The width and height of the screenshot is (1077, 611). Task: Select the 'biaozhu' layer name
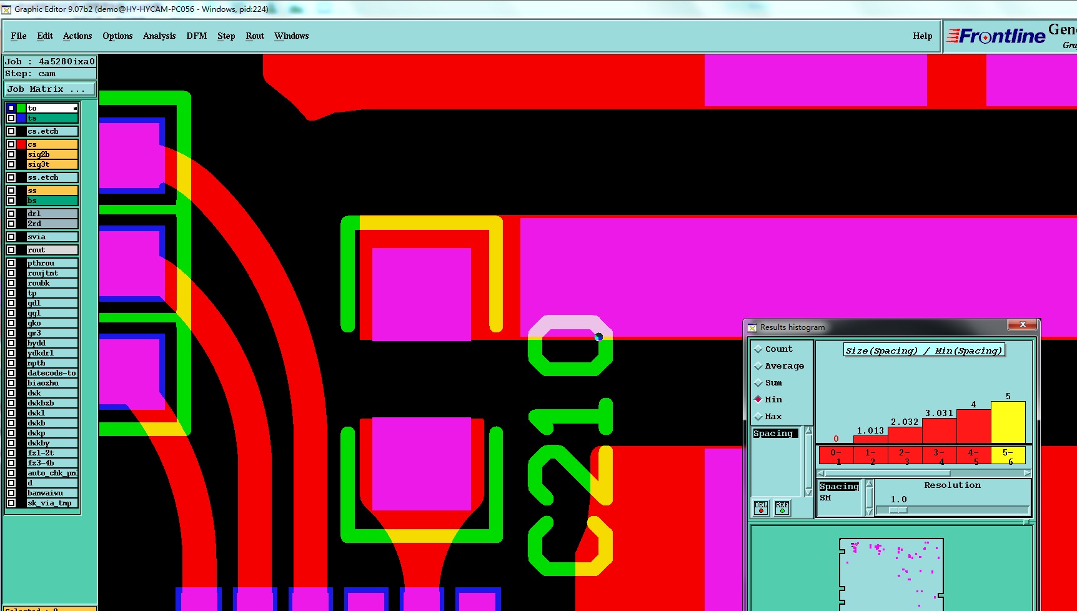52,383
